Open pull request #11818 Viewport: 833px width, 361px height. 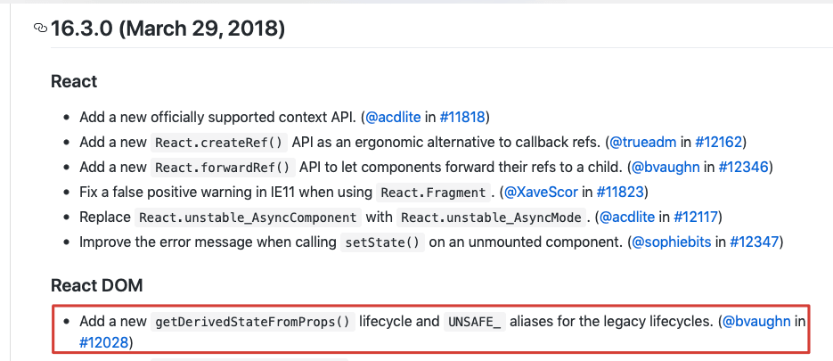coord(461,117)
